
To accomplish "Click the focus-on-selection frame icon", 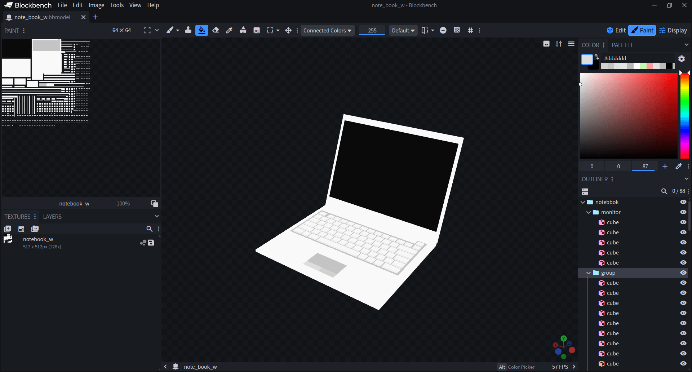I will (x=147, y=30).
